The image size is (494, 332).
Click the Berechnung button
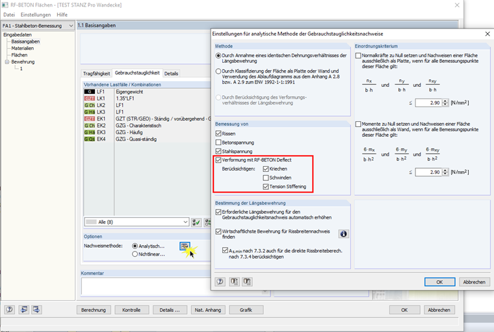pos(94,310)
